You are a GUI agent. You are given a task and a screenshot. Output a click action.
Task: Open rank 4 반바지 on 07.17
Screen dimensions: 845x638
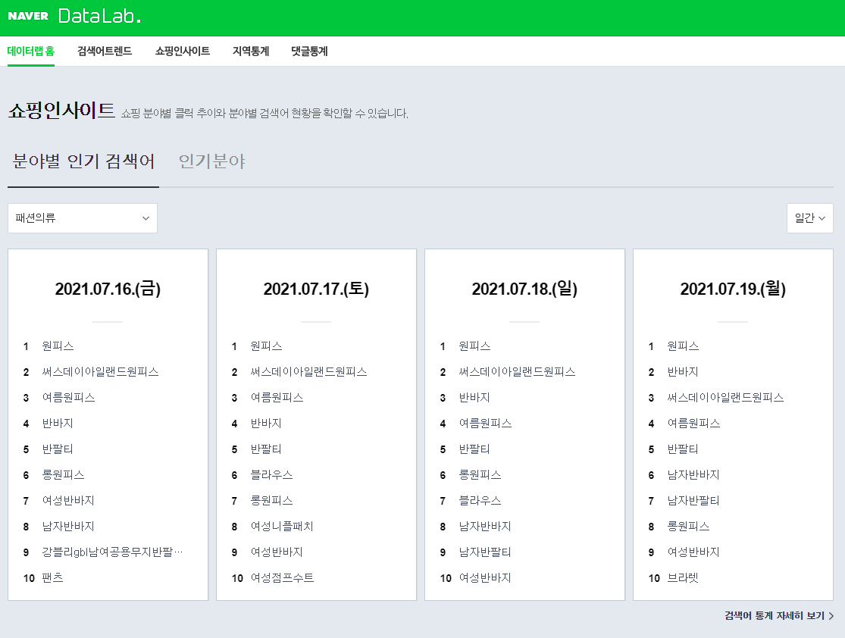pos(266,424)
